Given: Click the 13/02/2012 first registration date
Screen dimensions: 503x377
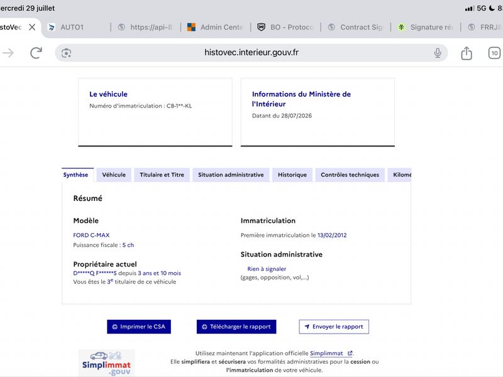Looking at the screenshot, I should (332, 235).
